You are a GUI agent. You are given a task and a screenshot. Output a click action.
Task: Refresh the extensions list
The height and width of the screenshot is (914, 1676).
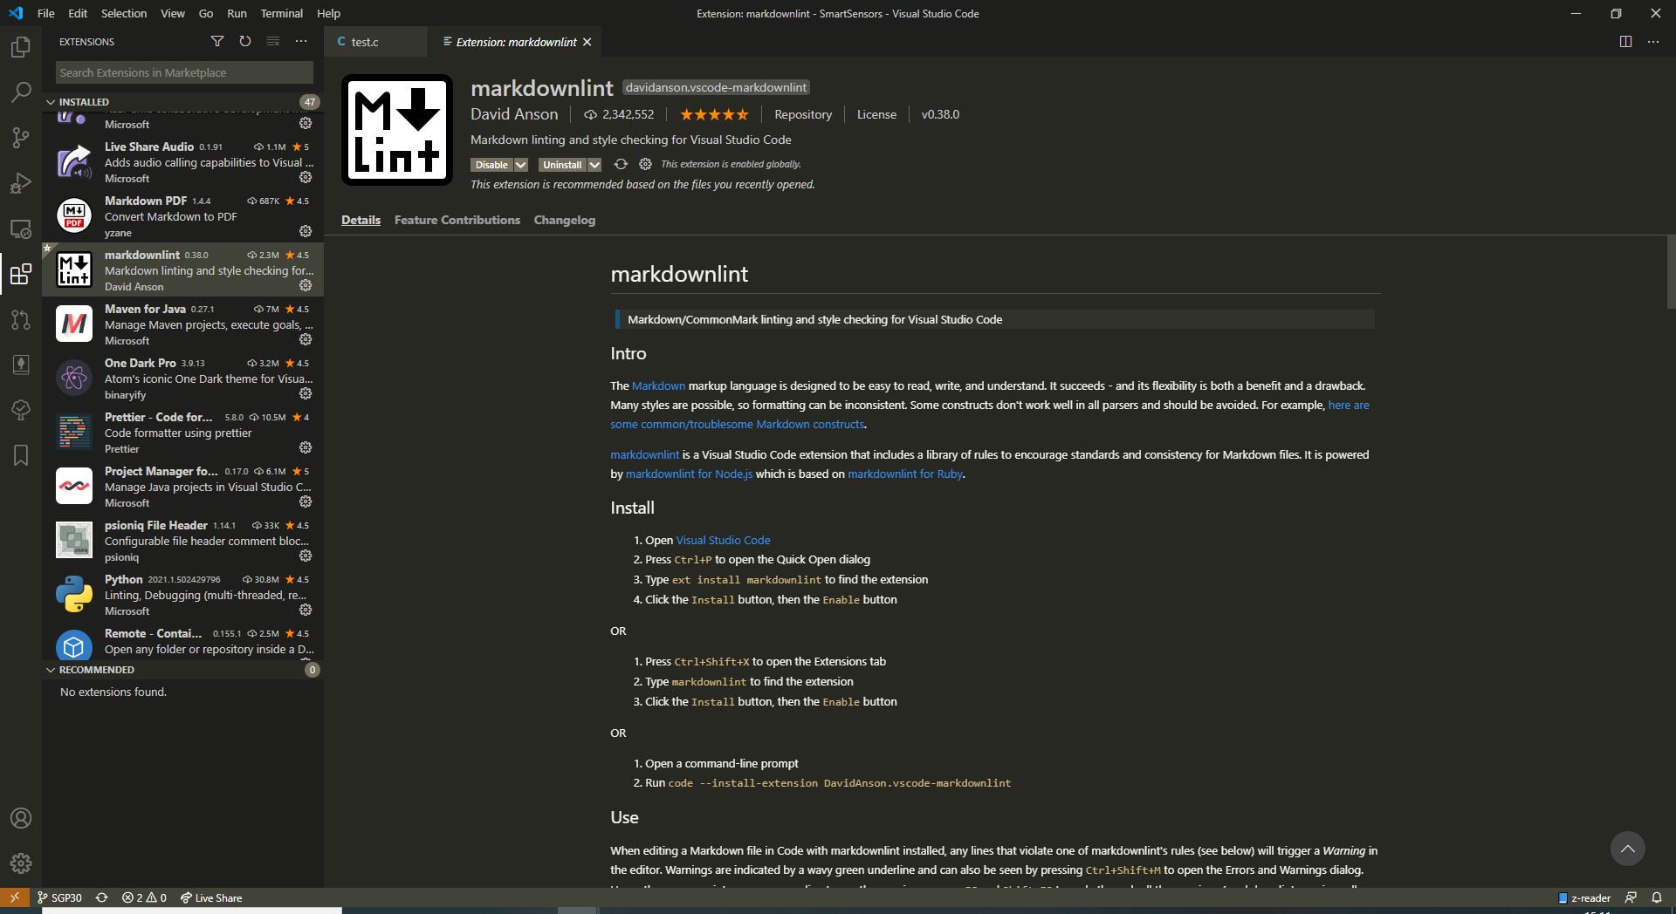click(x=245, y=41)
